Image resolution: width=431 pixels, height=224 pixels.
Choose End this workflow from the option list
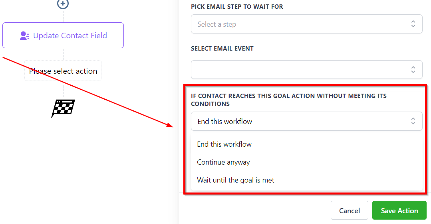(224, 144)
